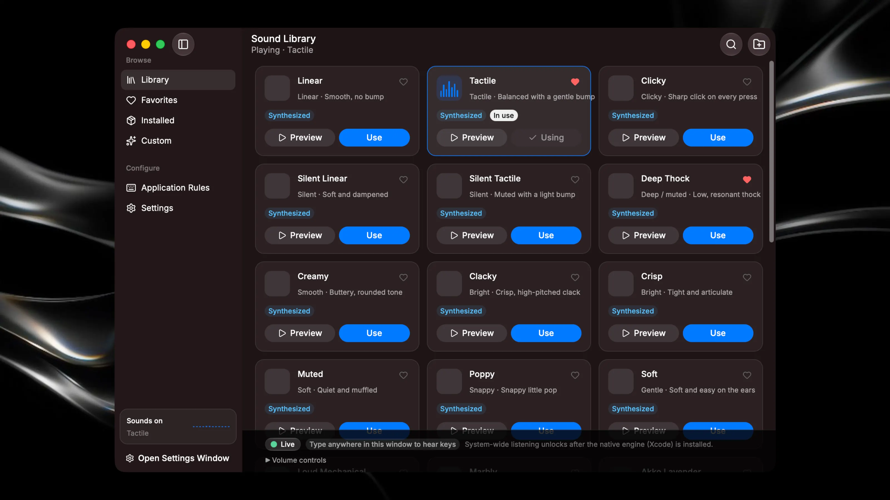
Task: Toggle the heart on Soft card
Action: point(747,375)
